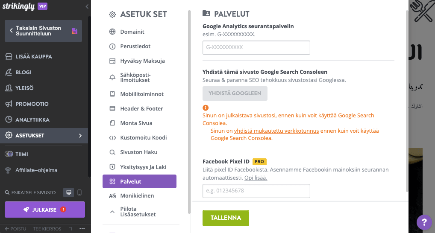Viewport: 435px width, 233px height.
Task: Click the Affiliate-ohjelma trophy icon
Action: pos(8,170)
